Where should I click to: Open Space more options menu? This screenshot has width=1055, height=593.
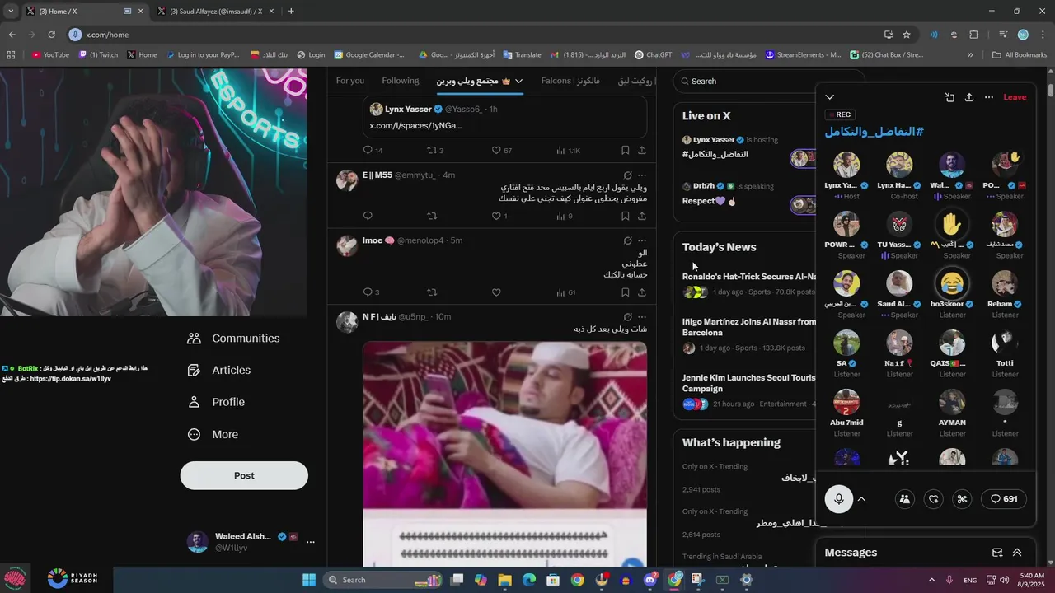tap(989, 97)
